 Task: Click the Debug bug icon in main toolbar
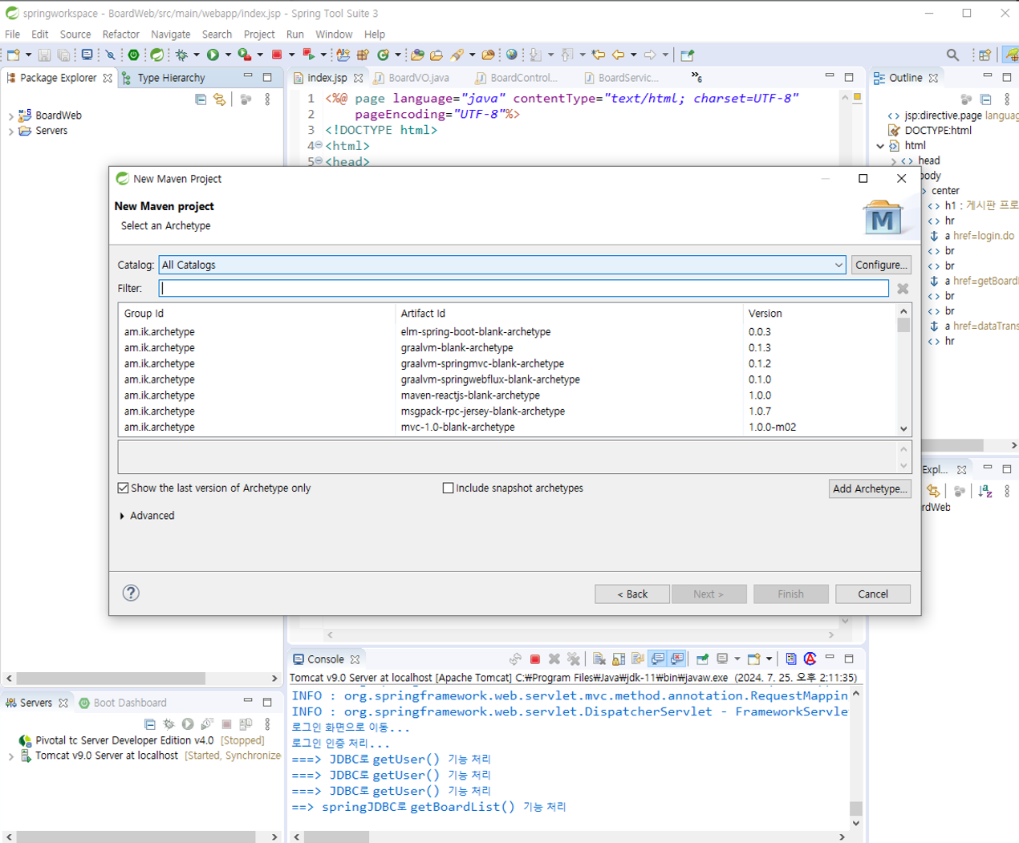point(182,55)
